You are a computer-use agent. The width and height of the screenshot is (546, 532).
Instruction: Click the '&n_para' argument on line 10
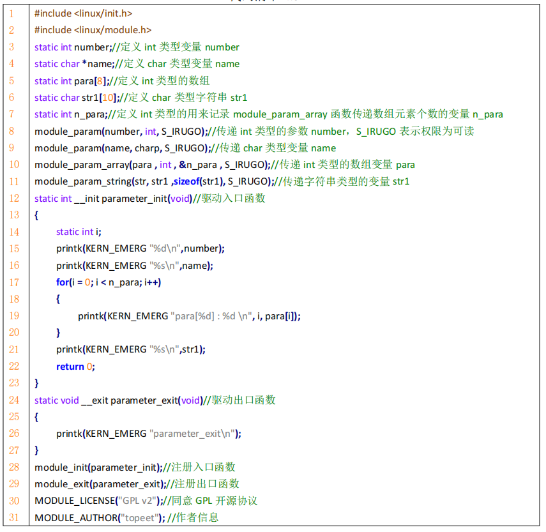click(198, 165)
